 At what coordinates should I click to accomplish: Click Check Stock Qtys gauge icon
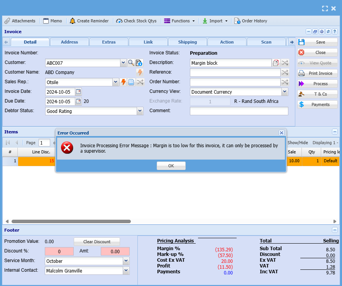click(119, 21)
